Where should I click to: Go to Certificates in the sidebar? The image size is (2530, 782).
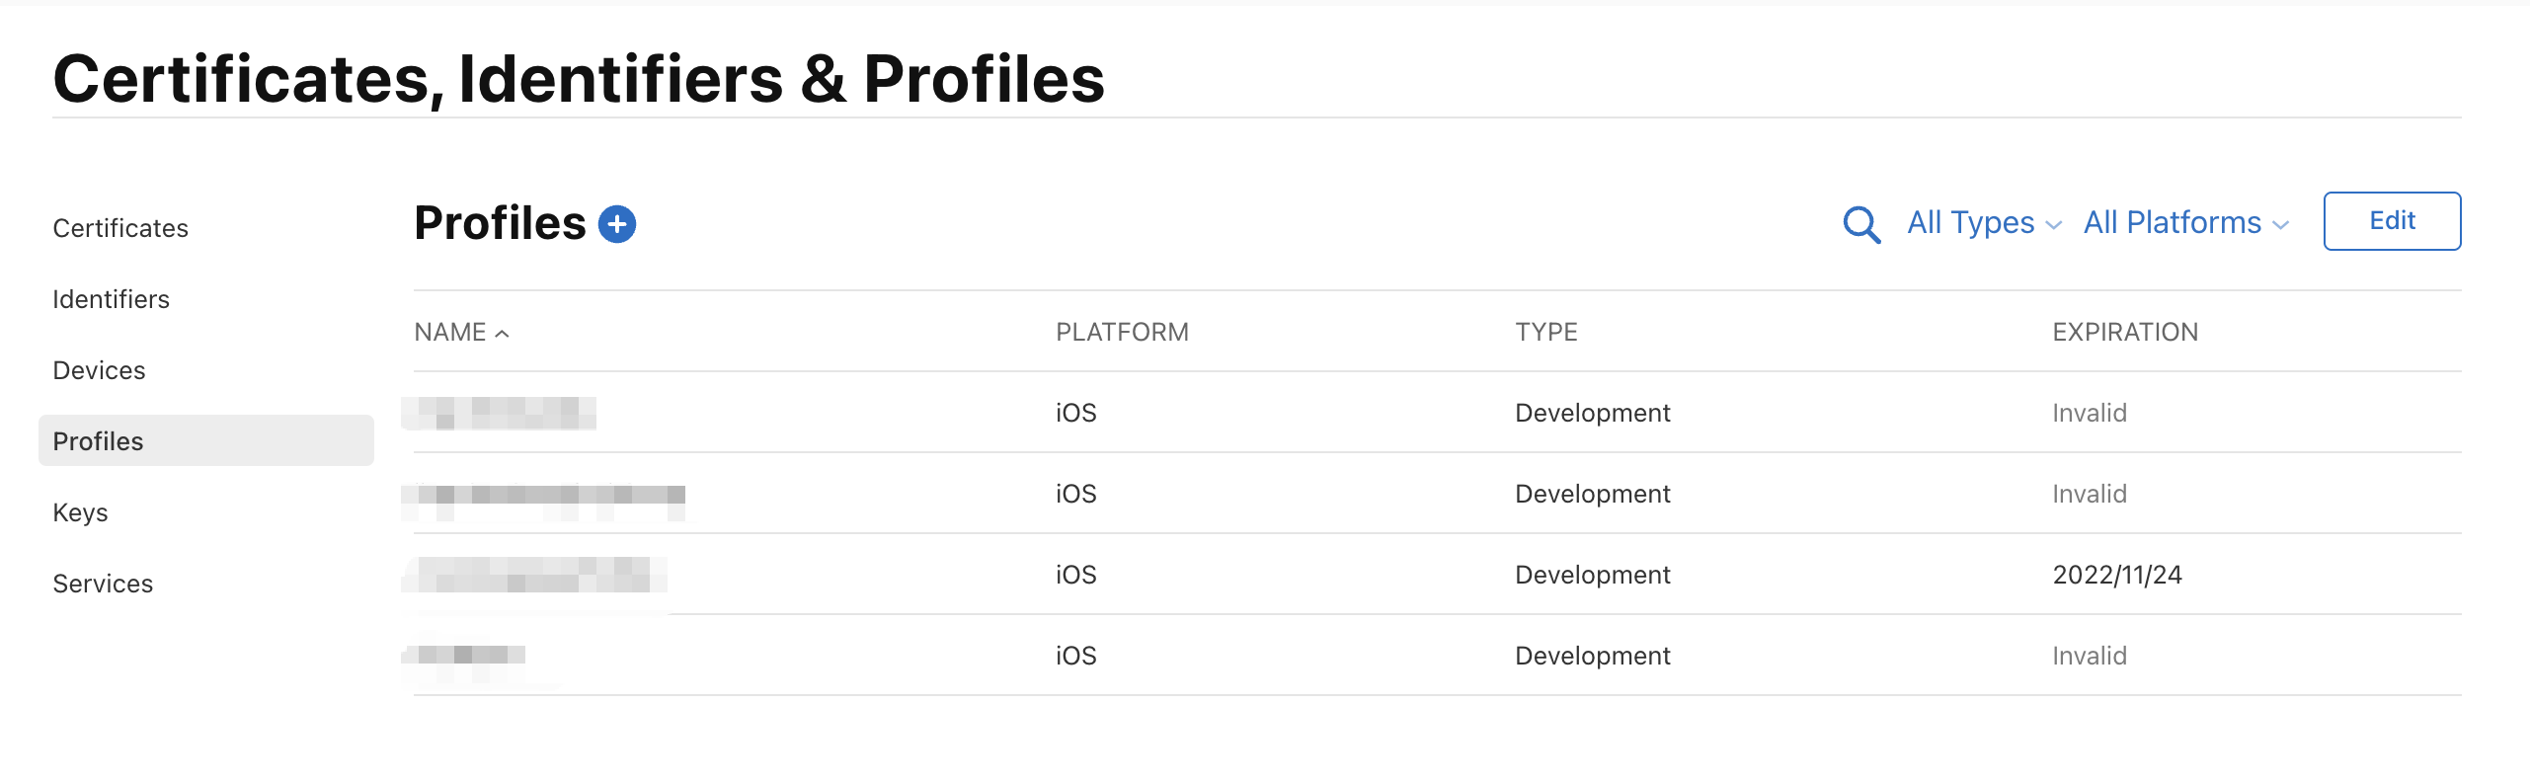pyautogui.click(x=120, y=228)
